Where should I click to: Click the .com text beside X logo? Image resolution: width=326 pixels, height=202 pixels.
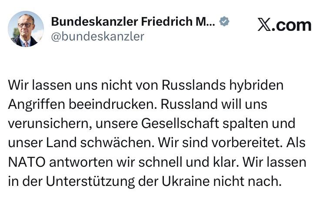click(x=291, y=25)
